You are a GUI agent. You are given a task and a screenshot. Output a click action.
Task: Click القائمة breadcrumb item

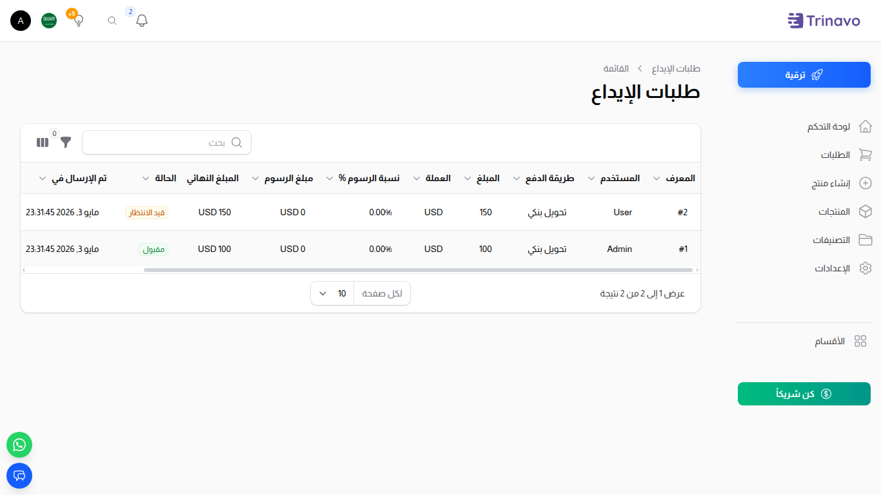pyautogui.click(x=616, y=68)
